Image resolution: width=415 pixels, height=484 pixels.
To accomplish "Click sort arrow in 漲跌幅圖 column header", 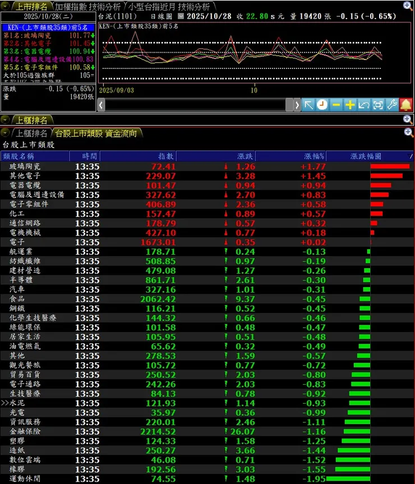I will pyautogui.click(x=410, y=156).
